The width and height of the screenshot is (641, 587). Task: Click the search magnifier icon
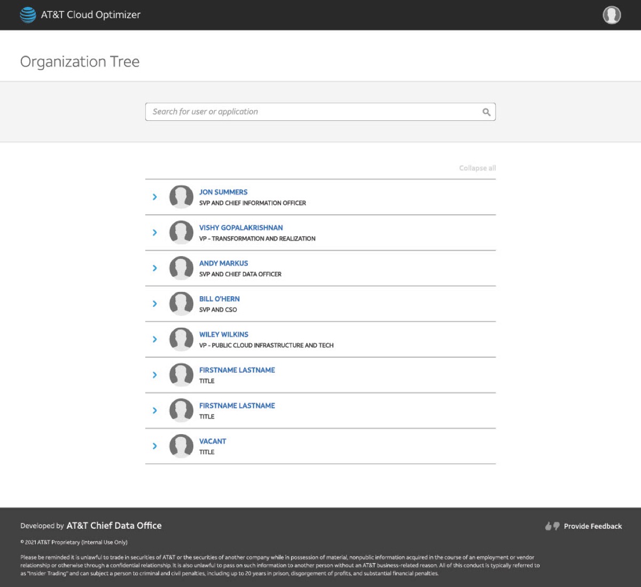[x=486, y=112]
